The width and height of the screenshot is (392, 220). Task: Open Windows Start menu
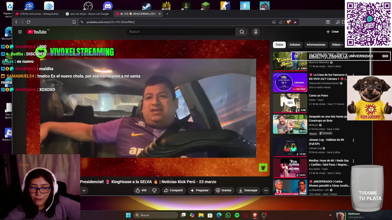[128, 215]
